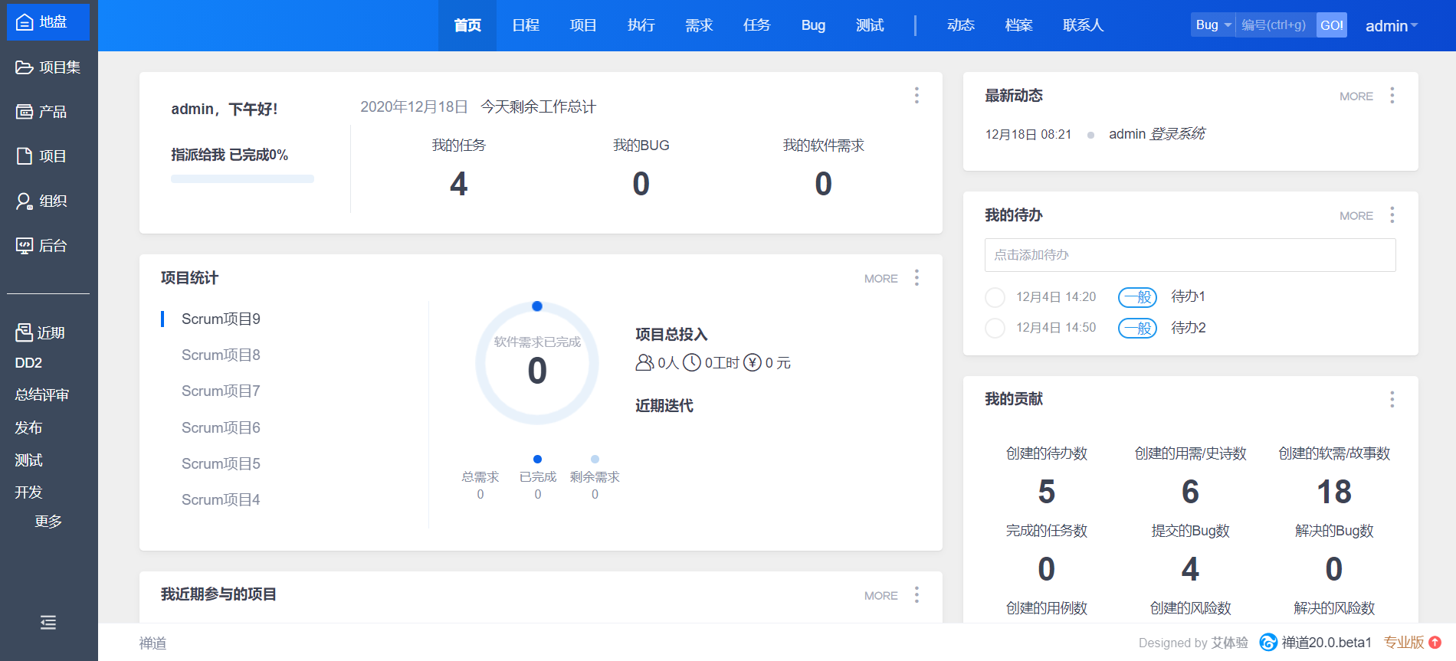Open the 我近期参与的项目 three-dot menu
The height and width of the screenshot is (661, 1456).
point(917,594)
